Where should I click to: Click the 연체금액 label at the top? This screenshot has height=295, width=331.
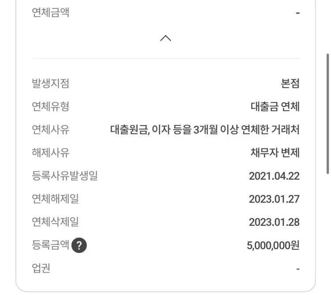tap(50, 13)
